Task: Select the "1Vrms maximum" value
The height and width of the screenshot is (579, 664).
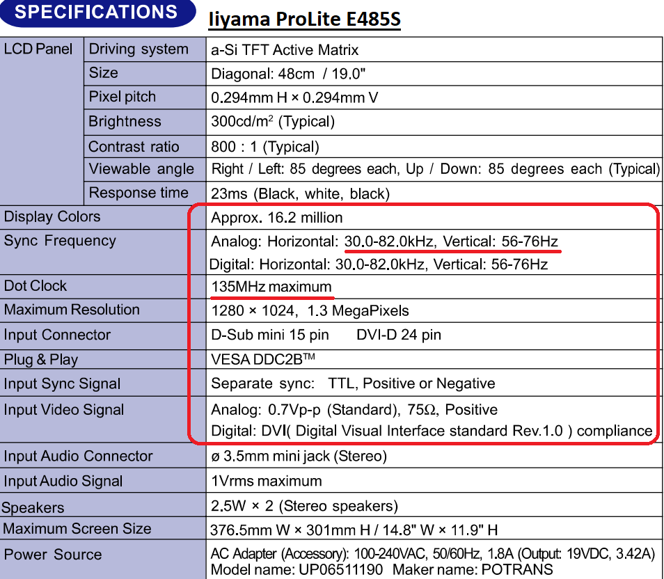Action: [267, 481]
